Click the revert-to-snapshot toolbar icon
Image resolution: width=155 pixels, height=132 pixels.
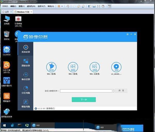(79, 6)
